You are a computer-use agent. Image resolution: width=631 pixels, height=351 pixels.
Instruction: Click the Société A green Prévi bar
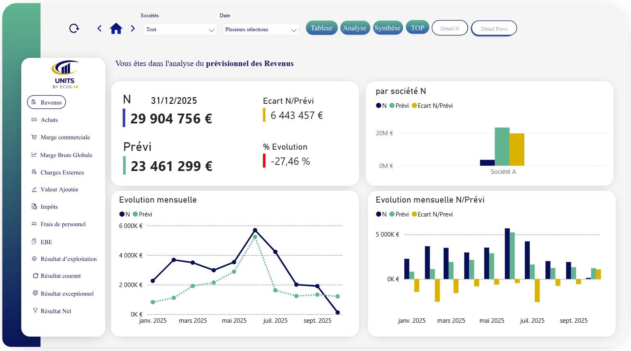[502, 146]
